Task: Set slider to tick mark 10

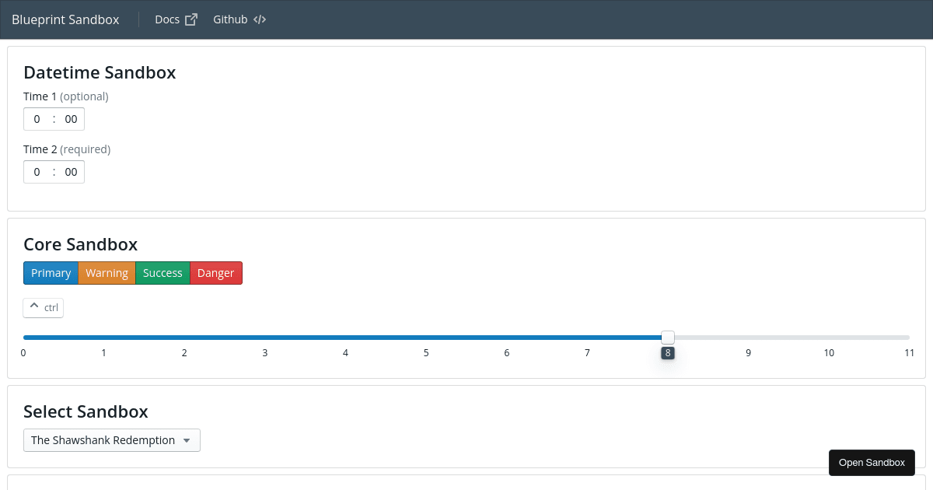Action: click(x=829, y=338)
